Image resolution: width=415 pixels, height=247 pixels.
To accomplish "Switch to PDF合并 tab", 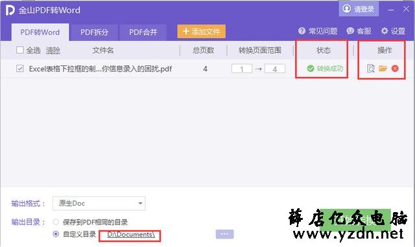I will [x=143, y=32].
